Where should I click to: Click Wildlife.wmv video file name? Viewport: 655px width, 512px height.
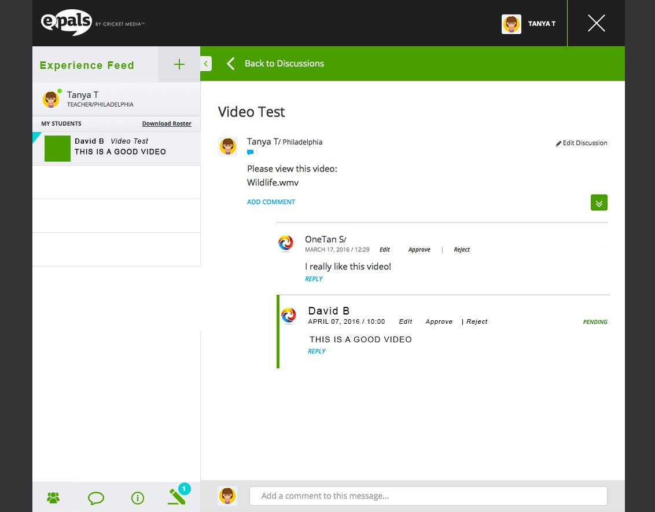pyautogui.click(x=273, y=182)
